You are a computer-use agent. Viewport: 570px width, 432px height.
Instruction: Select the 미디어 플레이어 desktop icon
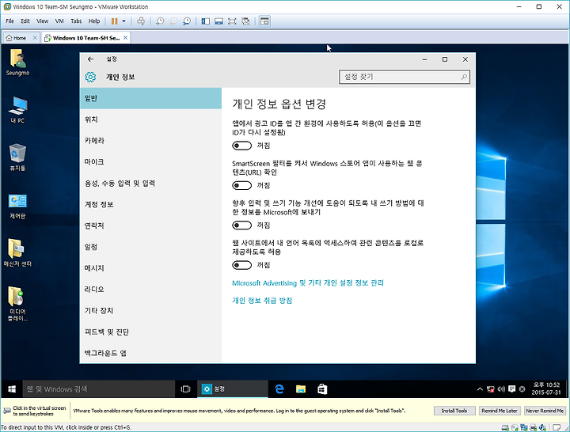coord(17,304)
